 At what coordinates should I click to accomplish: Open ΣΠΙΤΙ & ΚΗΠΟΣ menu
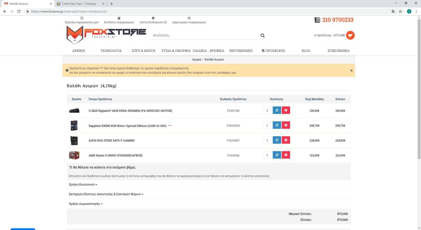(x=143, y=51)
